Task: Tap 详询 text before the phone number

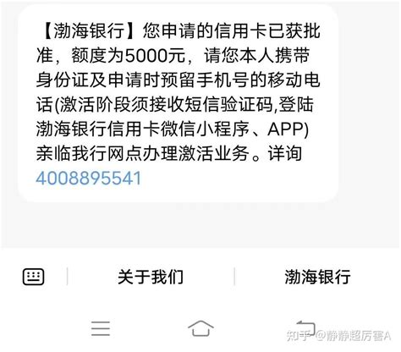Action: click(x=285, y=154)
